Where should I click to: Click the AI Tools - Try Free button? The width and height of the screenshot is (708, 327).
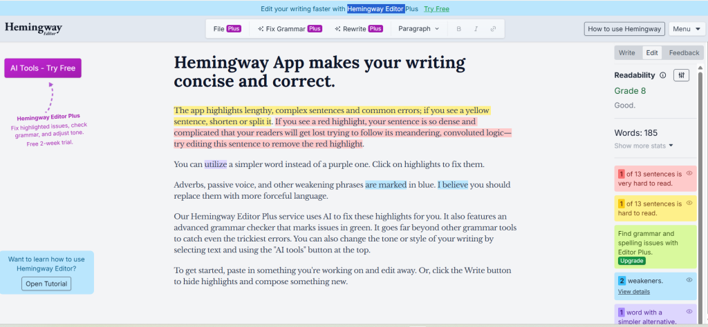[43, 68]
